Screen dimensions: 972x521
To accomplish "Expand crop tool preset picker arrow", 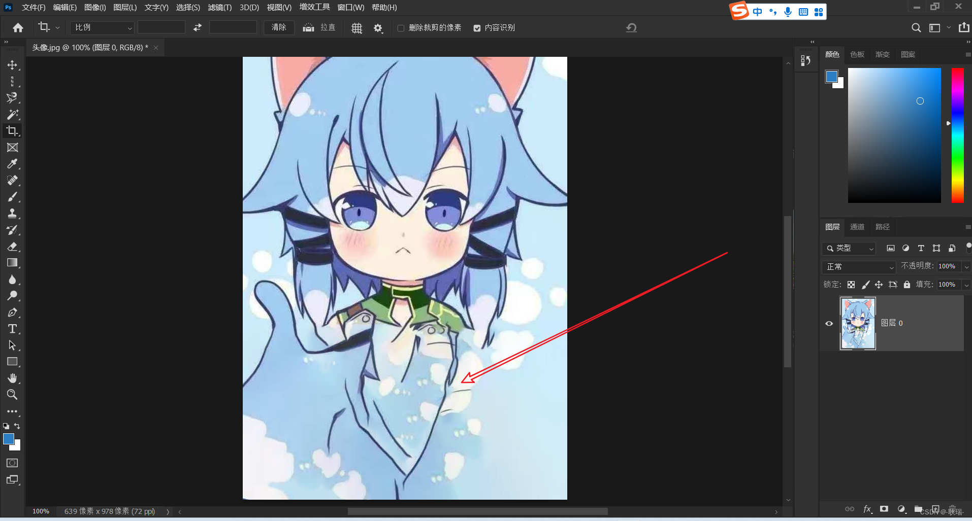I will point(57,28).
